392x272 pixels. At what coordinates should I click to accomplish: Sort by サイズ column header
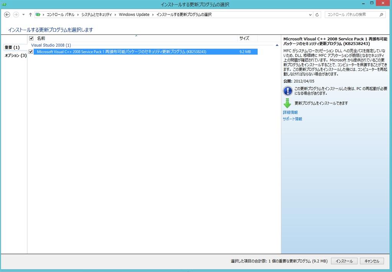tap(248, 38)
